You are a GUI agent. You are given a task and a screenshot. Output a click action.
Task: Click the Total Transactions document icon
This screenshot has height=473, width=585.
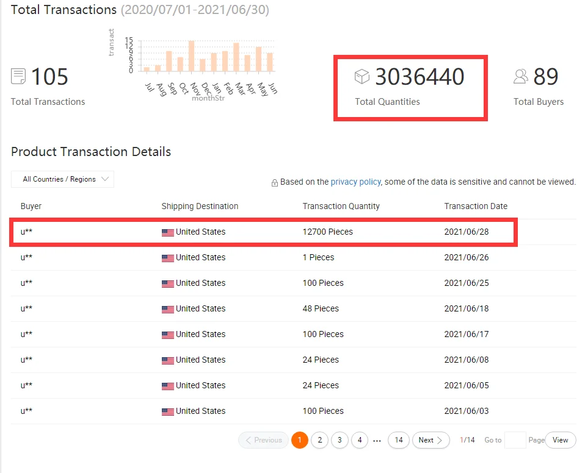(18, 77)
